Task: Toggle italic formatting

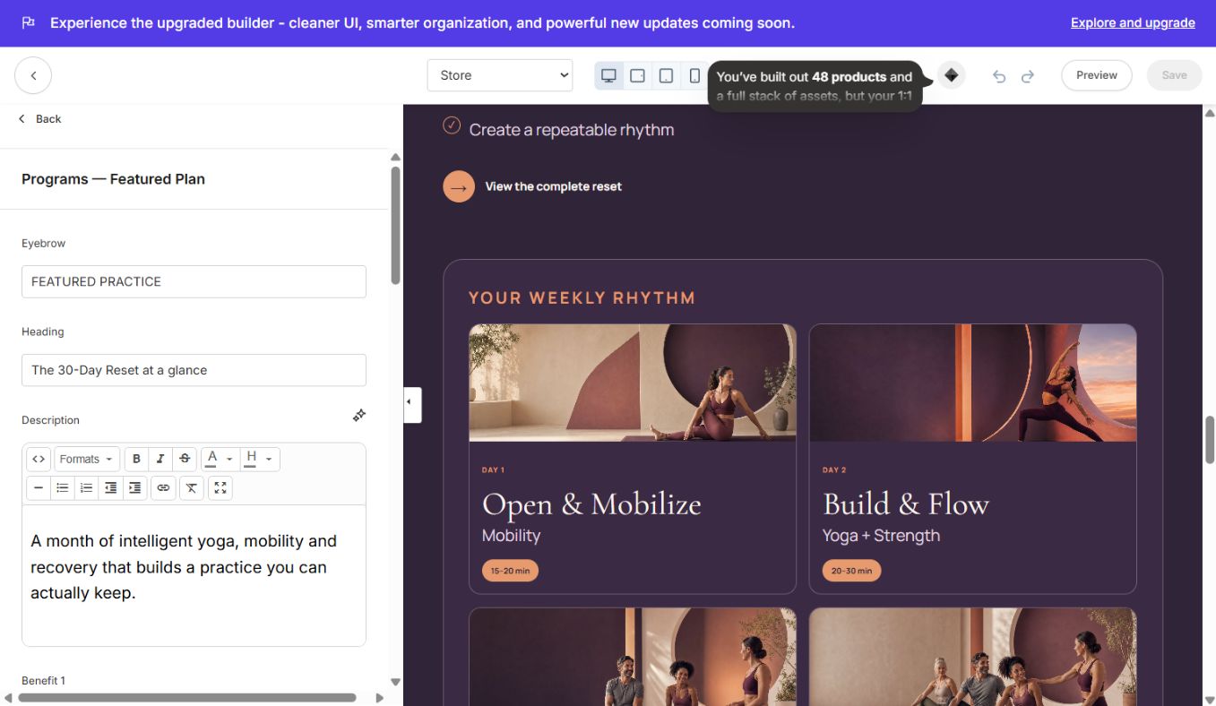Action: coord(160,460)
